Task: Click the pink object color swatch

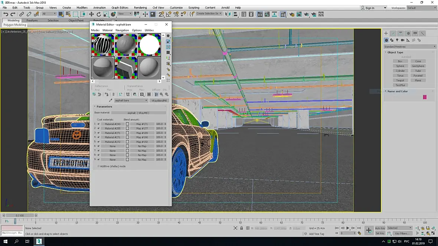Action: [425, 97]
